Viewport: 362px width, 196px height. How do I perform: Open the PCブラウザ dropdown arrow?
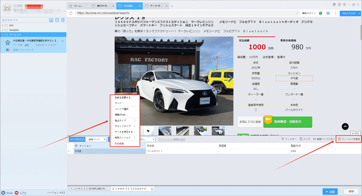359,14
